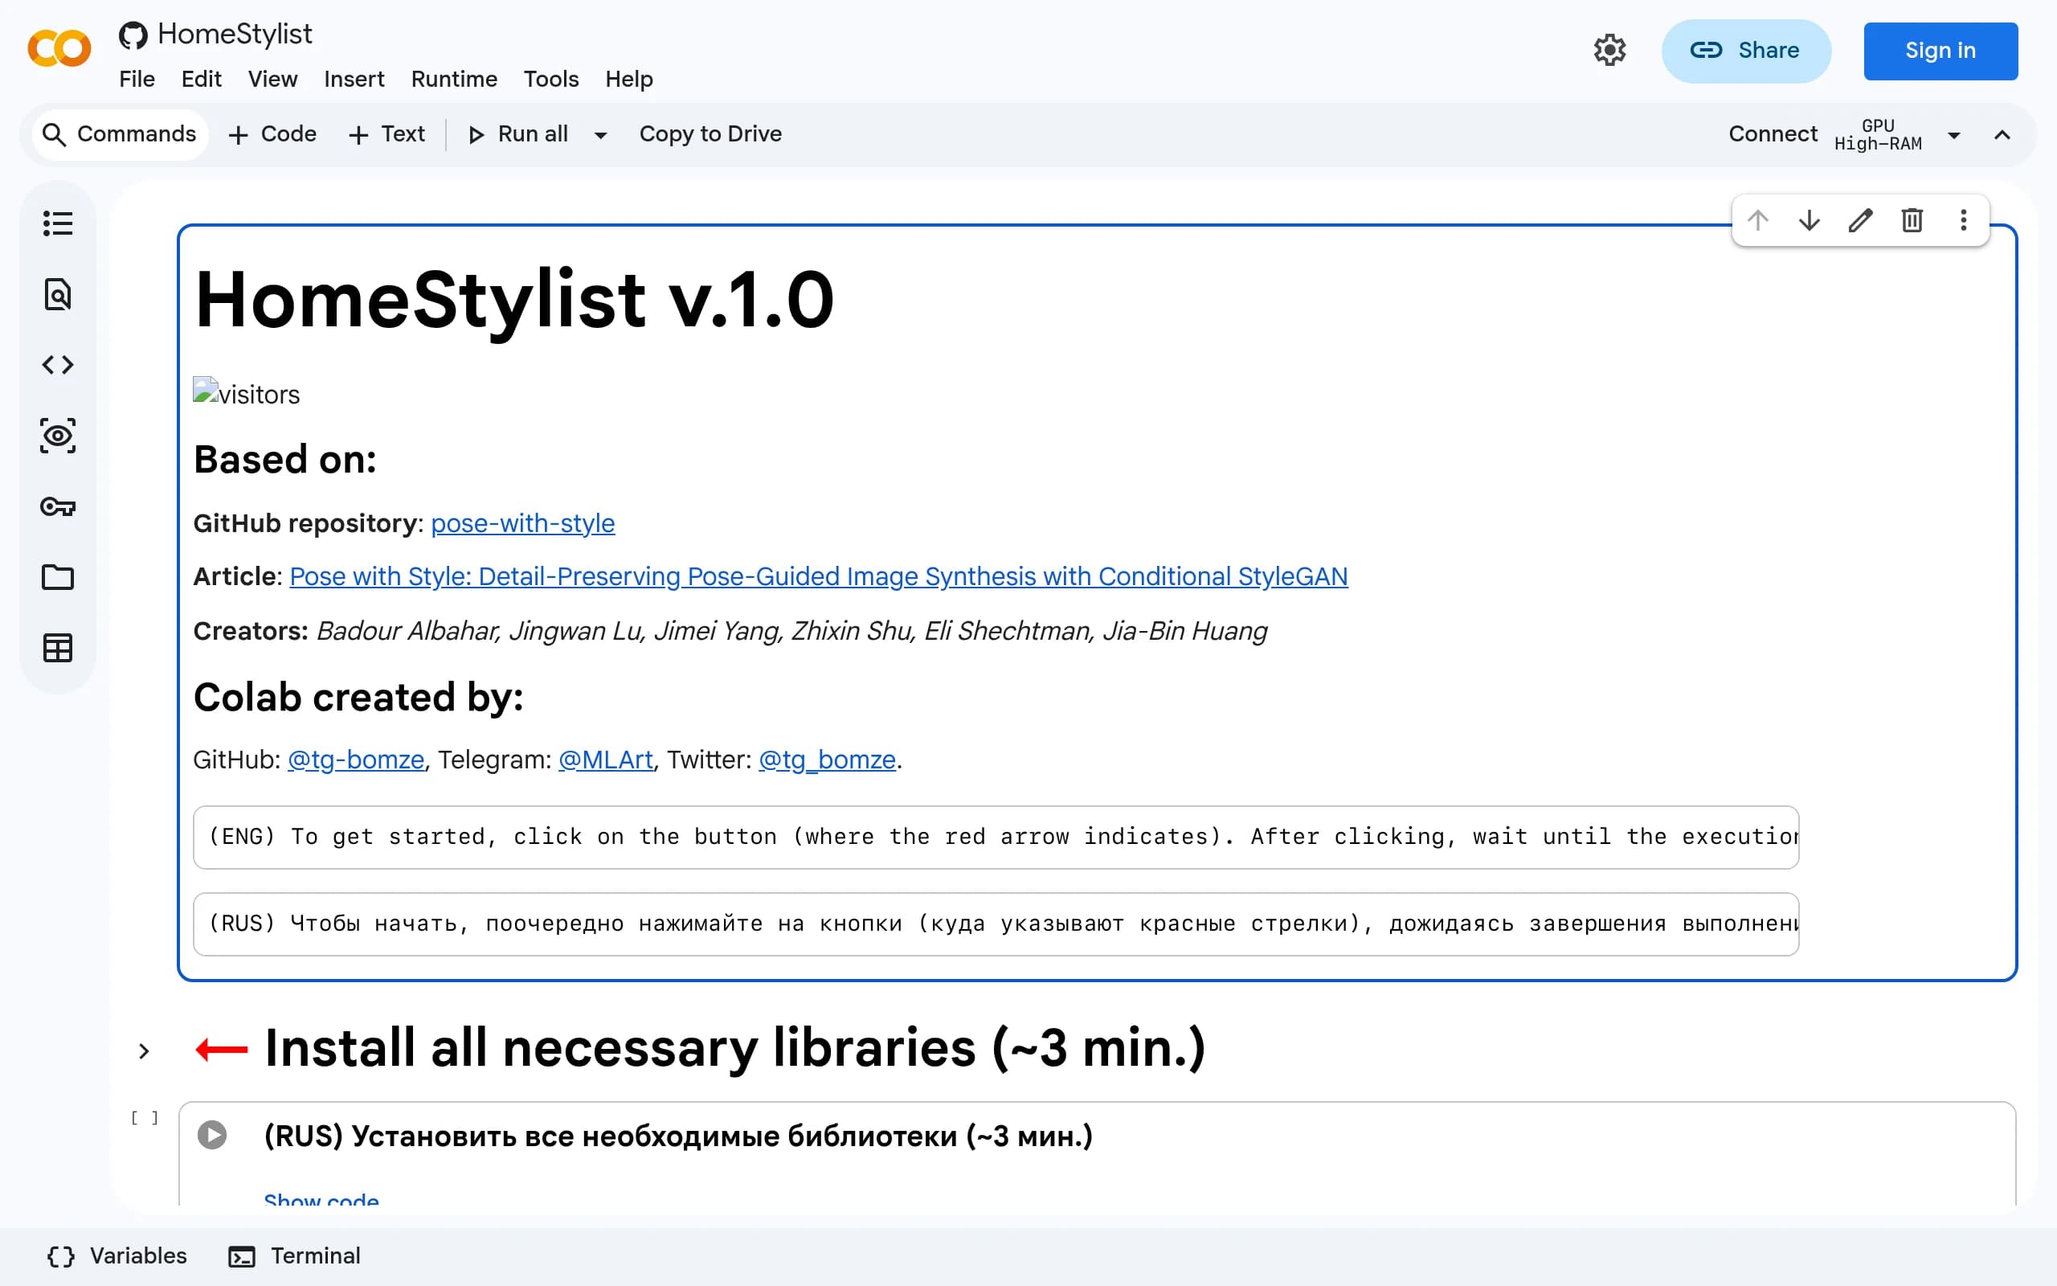Open the find and replace sidebar panel
The height and width of the screenshot is (1286, 2057).
pos(58,294)
